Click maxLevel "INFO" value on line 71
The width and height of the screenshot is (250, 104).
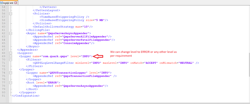pos(123,63)
